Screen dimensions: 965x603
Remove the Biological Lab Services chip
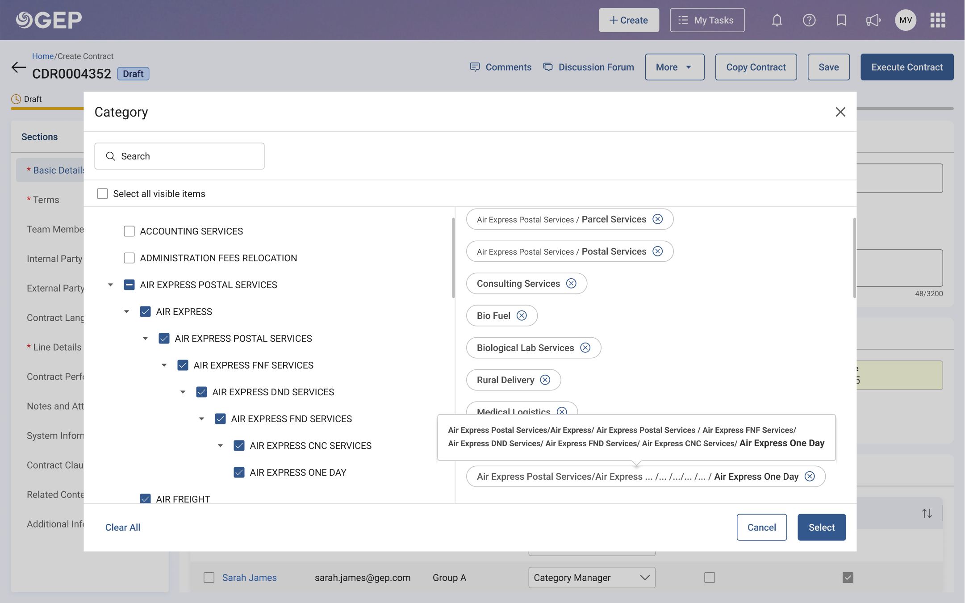(585, 348)
